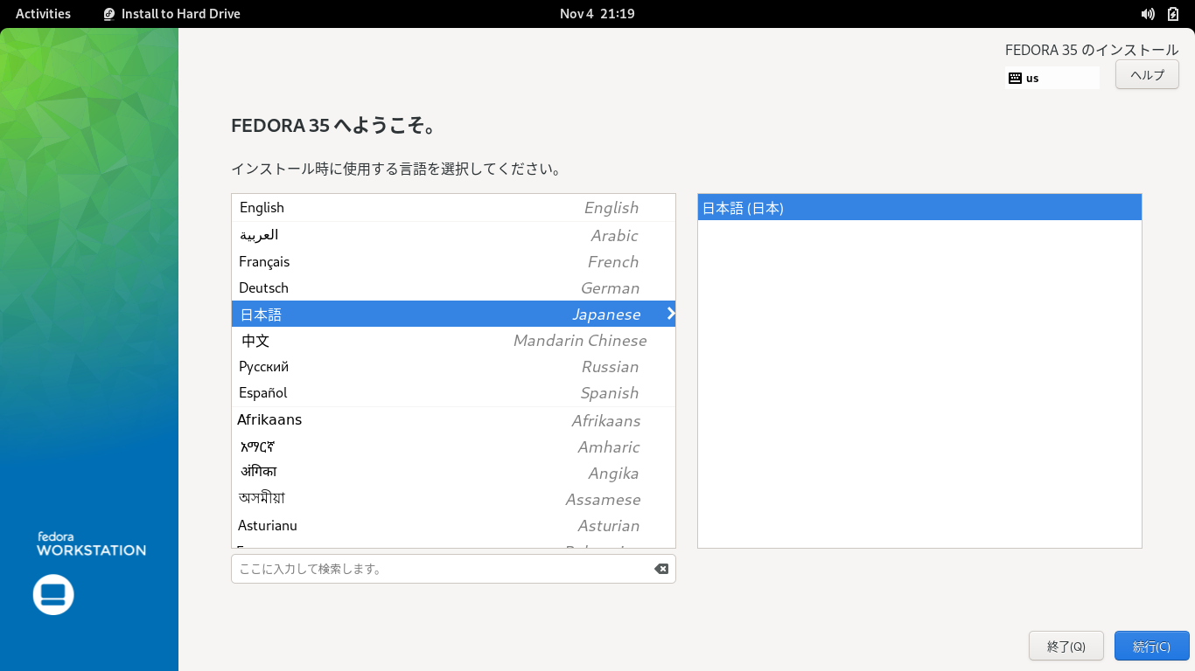Select the Amharic language row
The height and width of the screenshot is (671, 1195).
coord(453,446)
